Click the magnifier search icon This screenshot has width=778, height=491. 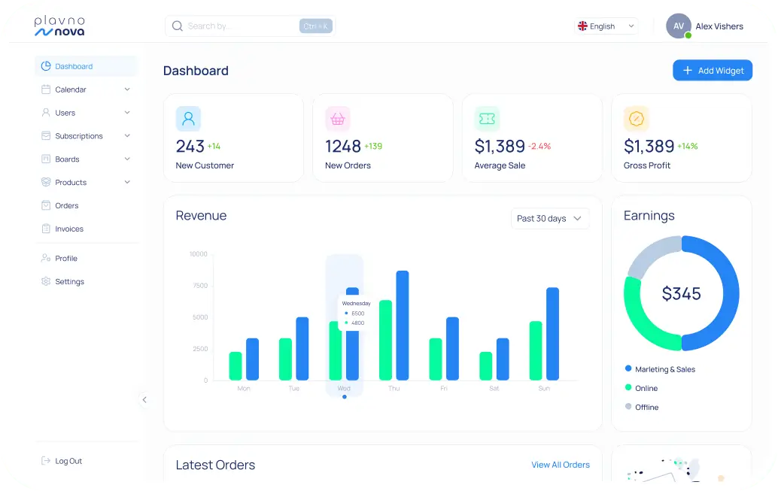coord(178,26)
